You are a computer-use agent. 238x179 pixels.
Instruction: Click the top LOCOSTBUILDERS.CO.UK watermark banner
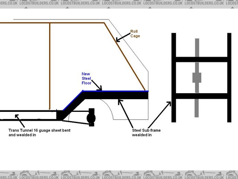tap(119, 4)
